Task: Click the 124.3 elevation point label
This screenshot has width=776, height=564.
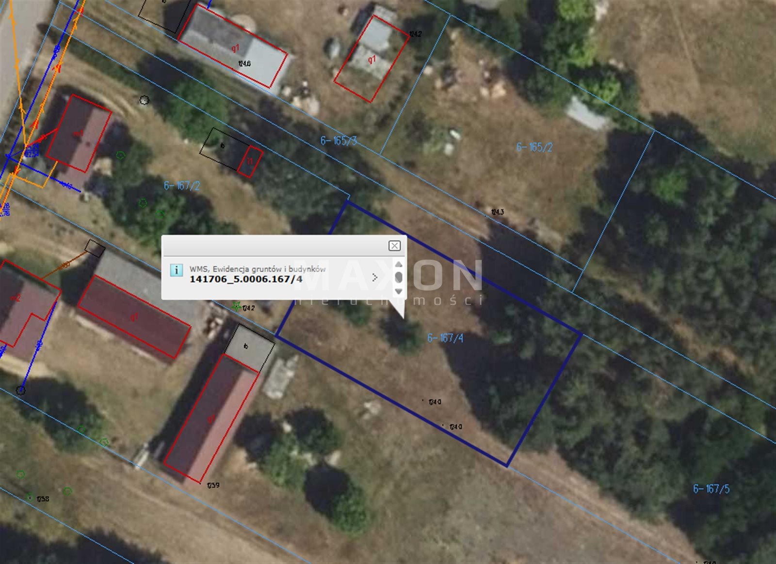Action: (x=498, y=212)
